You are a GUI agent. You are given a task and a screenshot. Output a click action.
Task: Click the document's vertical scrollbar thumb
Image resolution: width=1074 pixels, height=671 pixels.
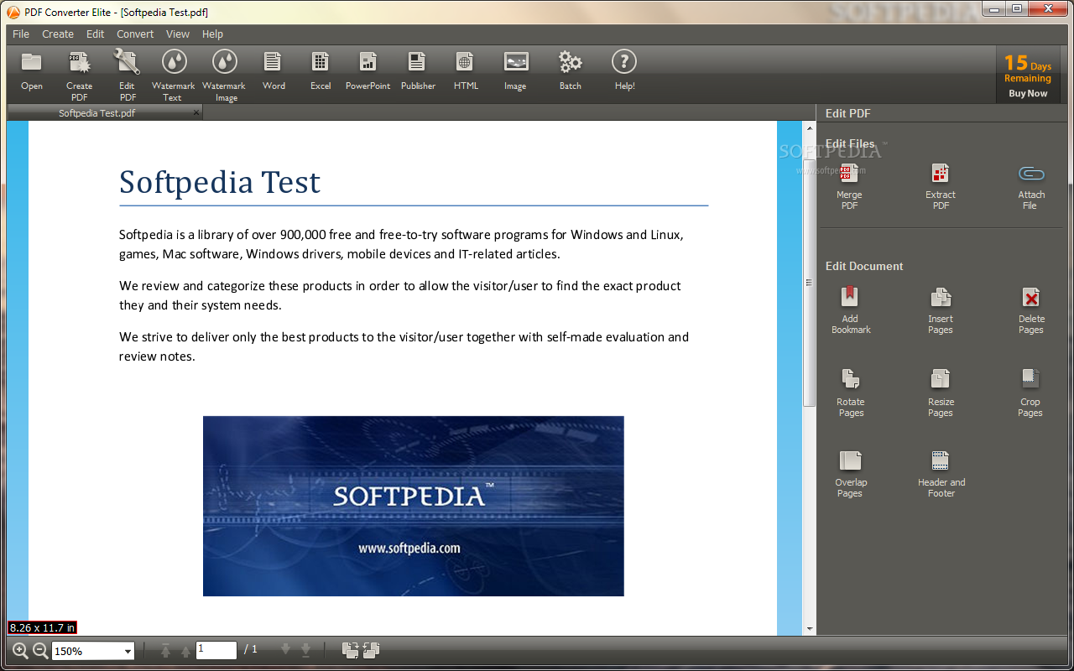click(x=809, y=283)
